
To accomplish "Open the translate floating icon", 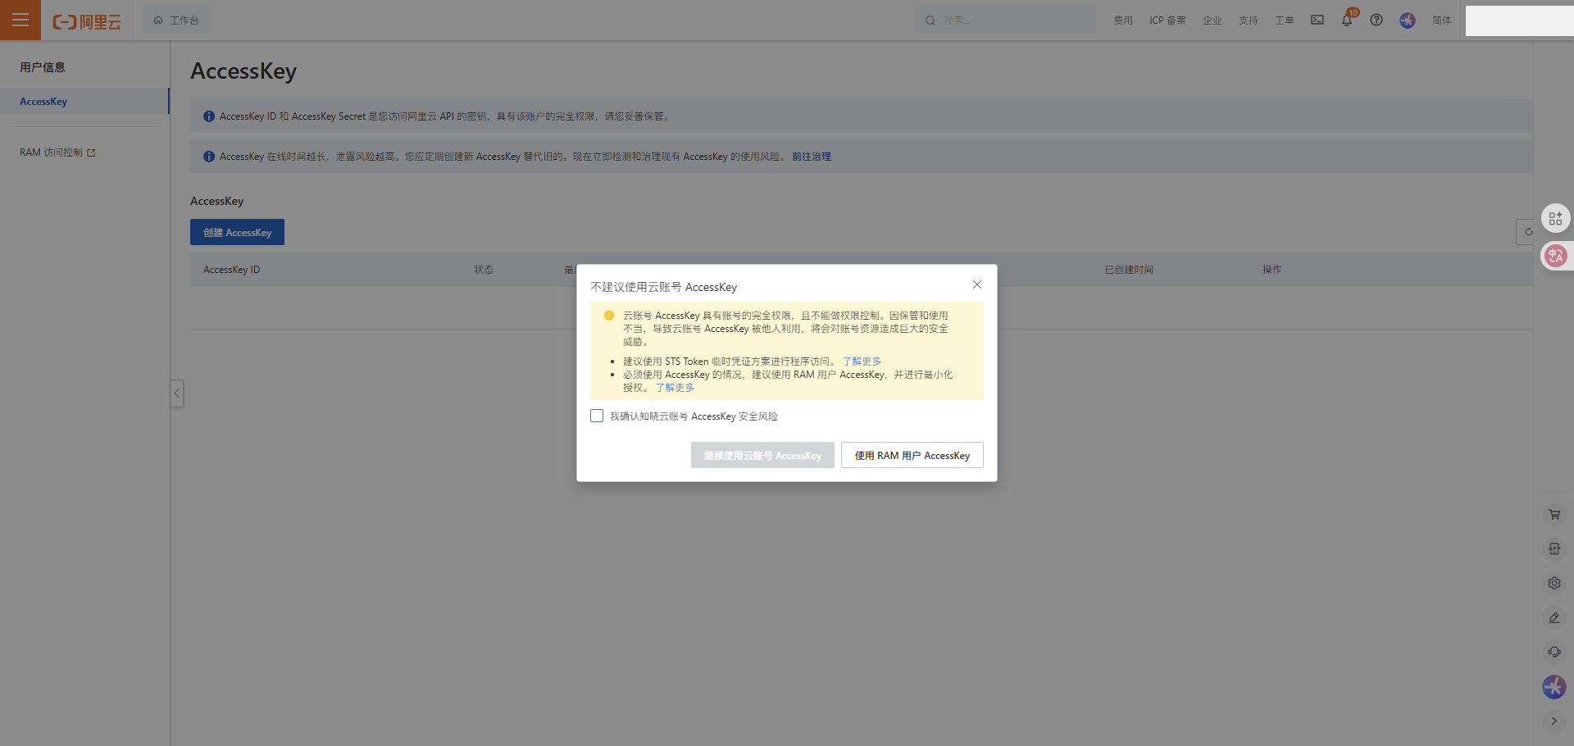I will pos(1555,256).
